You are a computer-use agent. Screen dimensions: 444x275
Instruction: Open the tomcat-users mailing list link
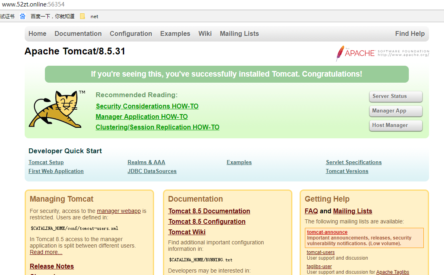[321, 252]
